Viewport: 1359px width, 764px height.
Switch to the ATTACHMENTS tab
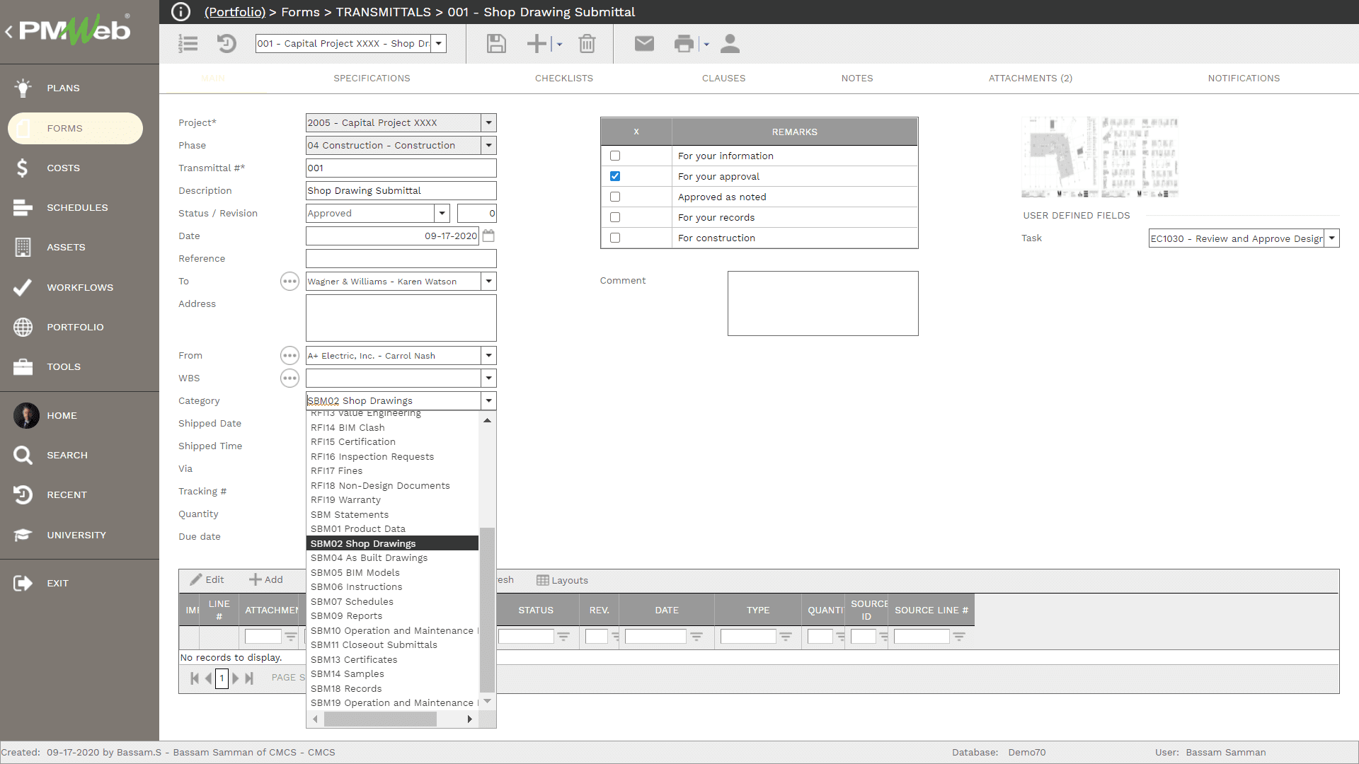1030,78
